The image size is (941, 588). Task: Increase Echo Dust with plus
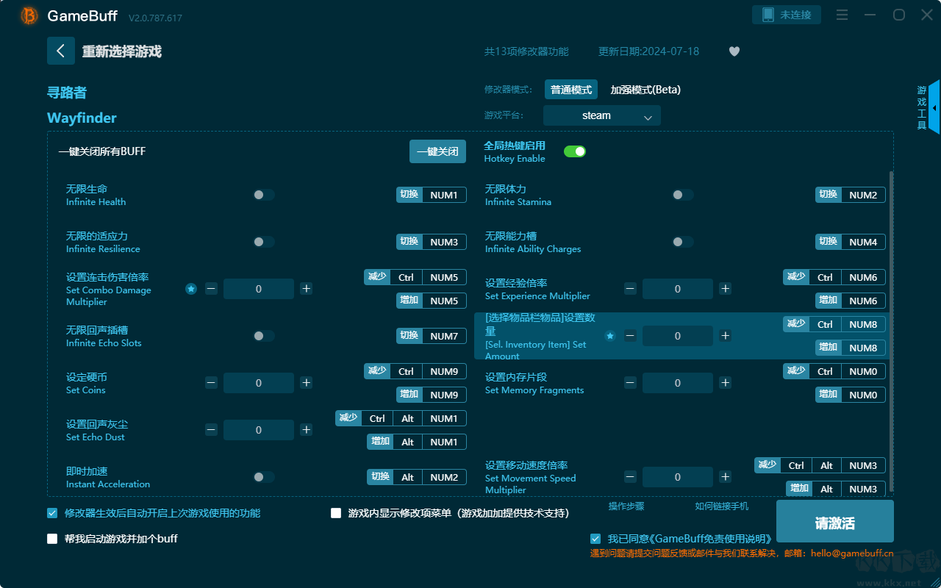pyautogui.click(x=307, y=430)
